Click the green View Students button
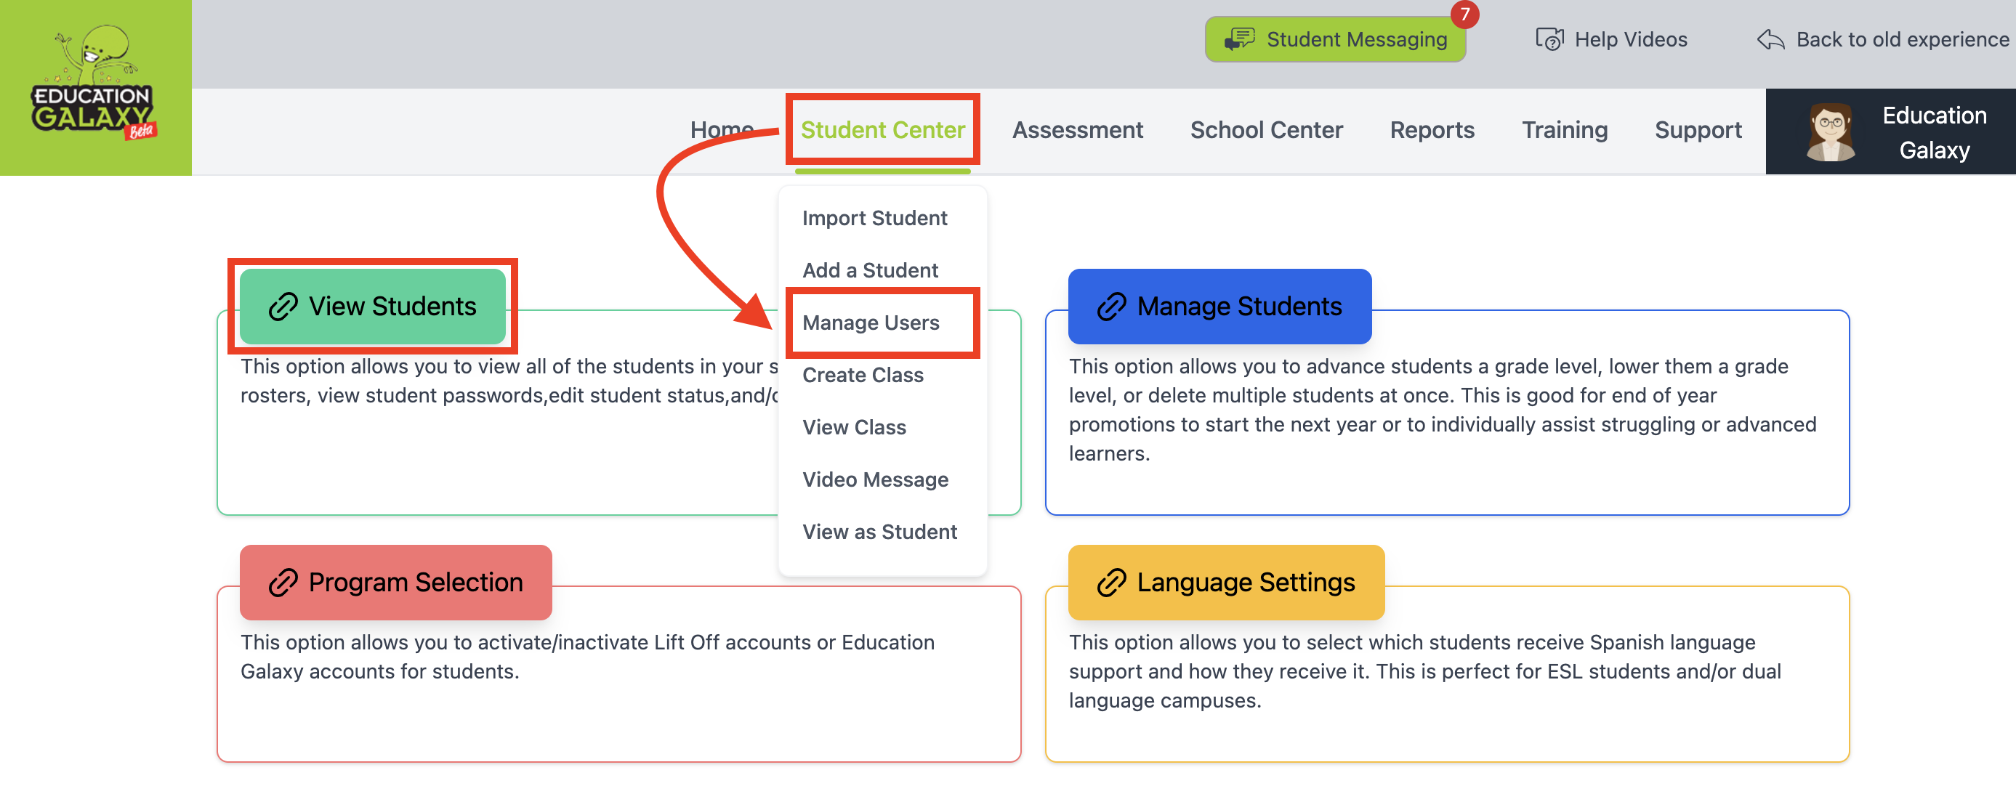Viewport: 2016px width, 786px height. [373, 307]
